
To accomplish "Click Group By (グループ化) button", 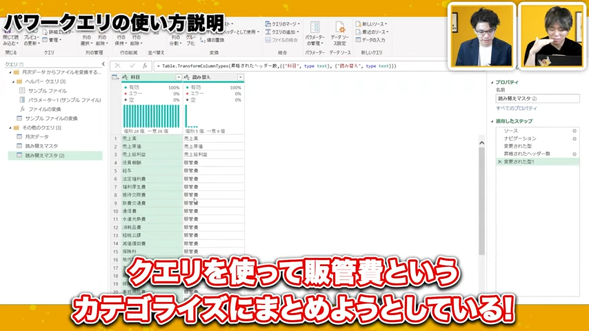I will click(x=191, y=40).
